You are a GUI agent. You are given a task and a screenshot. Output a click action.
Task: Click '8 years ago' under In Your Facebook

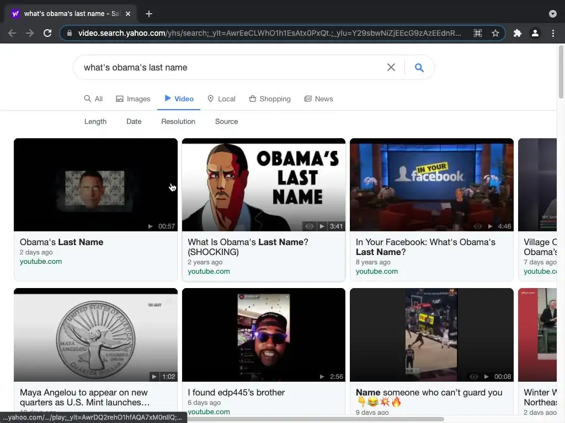click(x=374, y=262)
